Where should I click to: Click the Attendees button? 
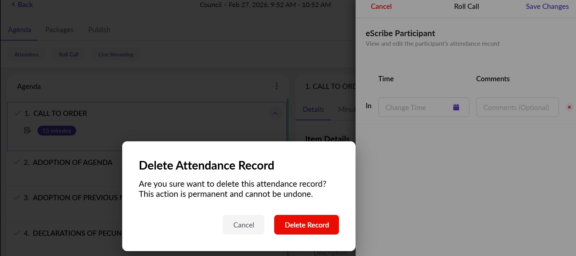click(x=26, y=55)
